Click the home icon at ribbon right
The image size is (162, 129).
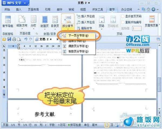coord(148,10)
